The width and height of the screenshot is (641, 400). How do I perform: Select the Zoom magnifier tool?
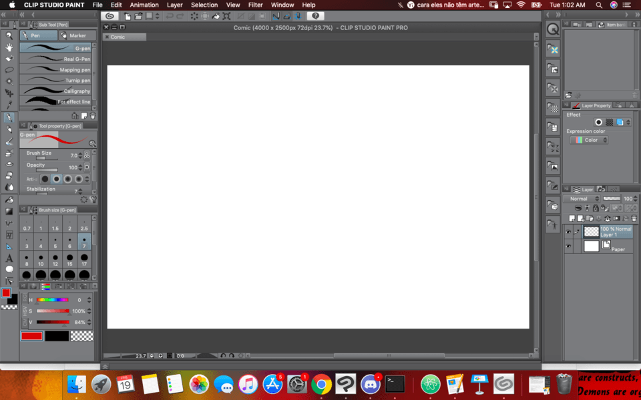(9, 36)
